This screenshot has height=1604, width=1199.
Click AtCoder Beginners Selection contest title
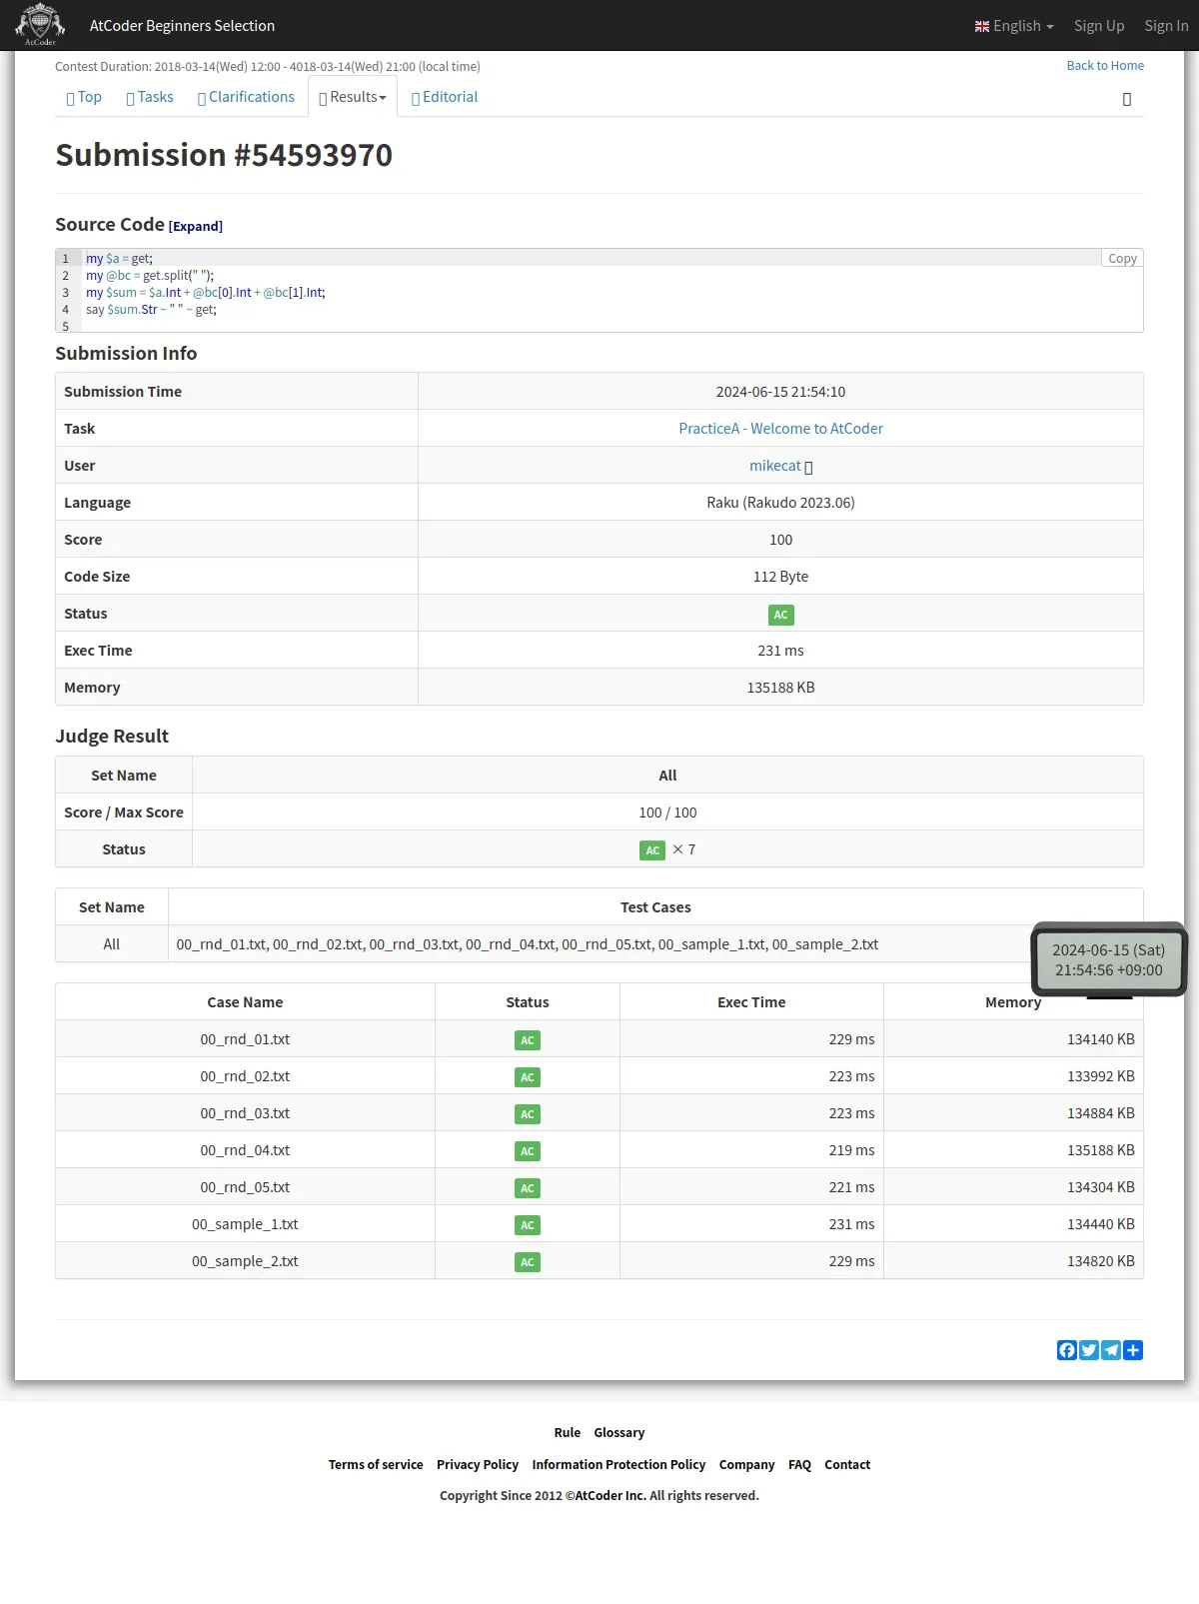pyautogui.click(x=182, y=26)
